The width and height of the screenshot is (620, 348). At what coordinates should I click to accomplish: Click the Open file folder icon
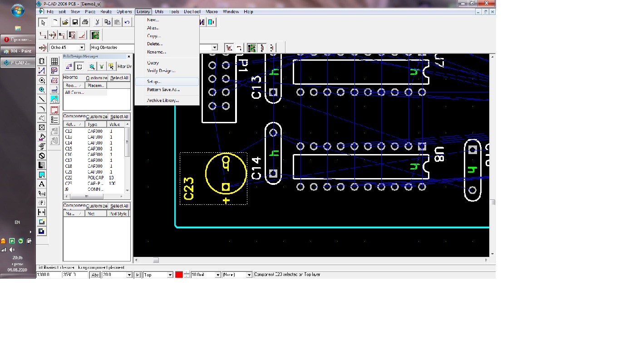[x=65, y=22]
